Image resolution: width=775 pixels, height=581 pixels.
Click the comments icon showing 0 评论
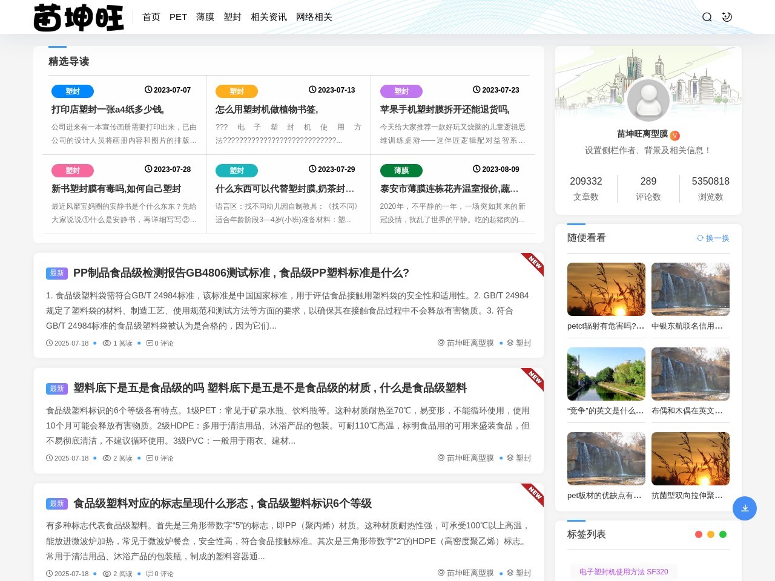point(150,343)
